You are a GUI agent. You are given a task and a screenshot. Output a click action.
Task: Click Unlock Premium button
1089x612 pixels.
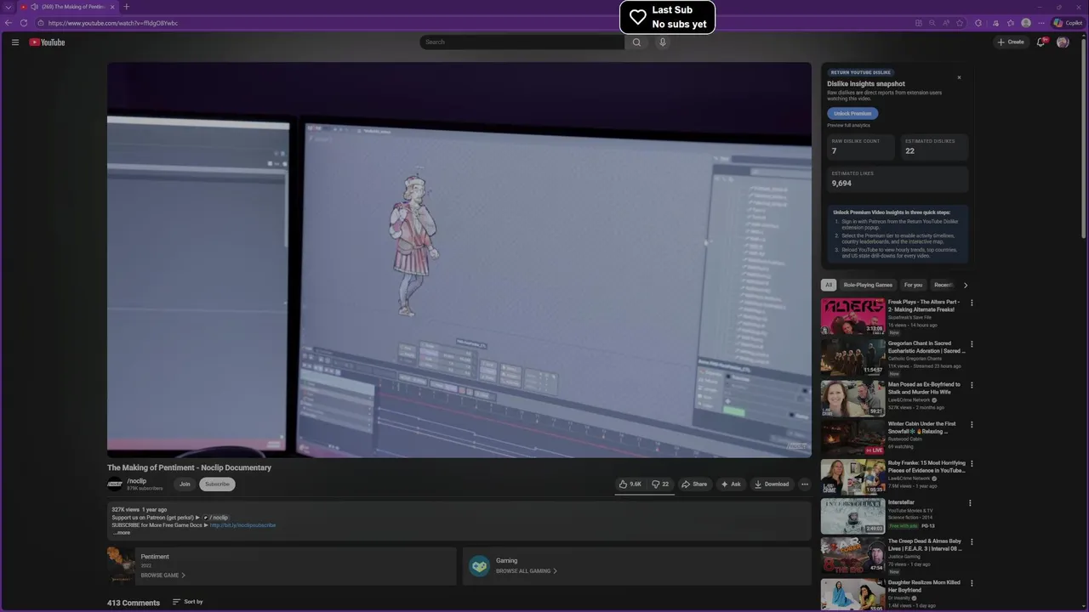click(x=852, y=113)
